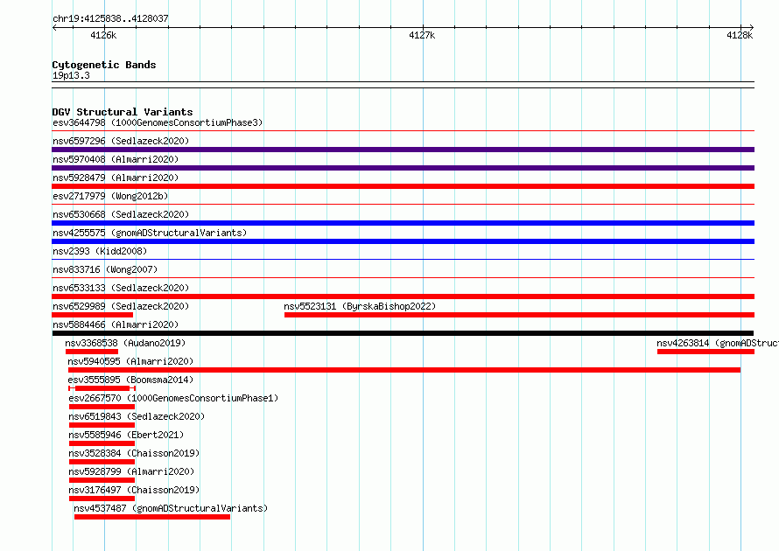Click the nsv5585946 (Ebert2021) label
This screenshot has width=779, height=551.
coord(126,435)
